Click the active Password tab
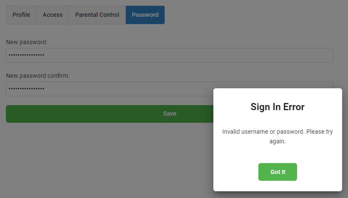Image resolution: width=348 pixels, height=198 pixels. click(145, 15)
